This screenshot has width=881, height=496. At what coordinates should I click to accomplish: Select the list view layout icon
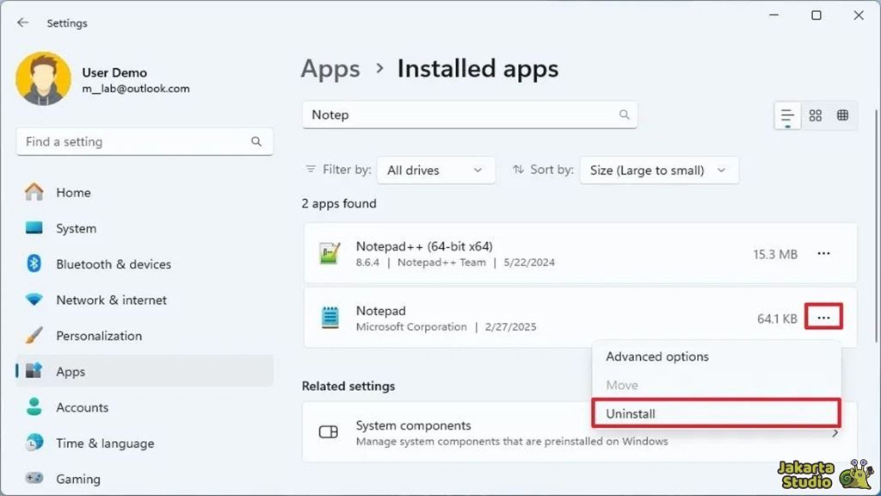[786, 115]
